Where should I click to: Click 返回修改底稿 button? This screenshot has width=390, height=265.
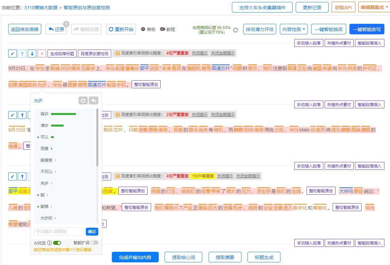25,29
